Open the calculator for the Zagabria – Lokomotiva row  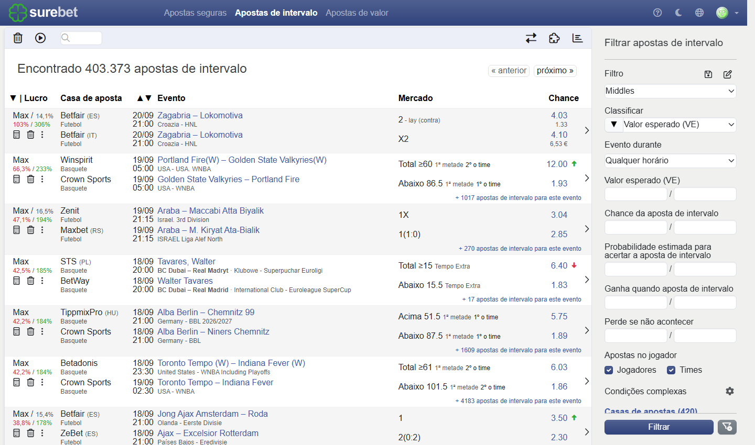click(x=16, y=135)
